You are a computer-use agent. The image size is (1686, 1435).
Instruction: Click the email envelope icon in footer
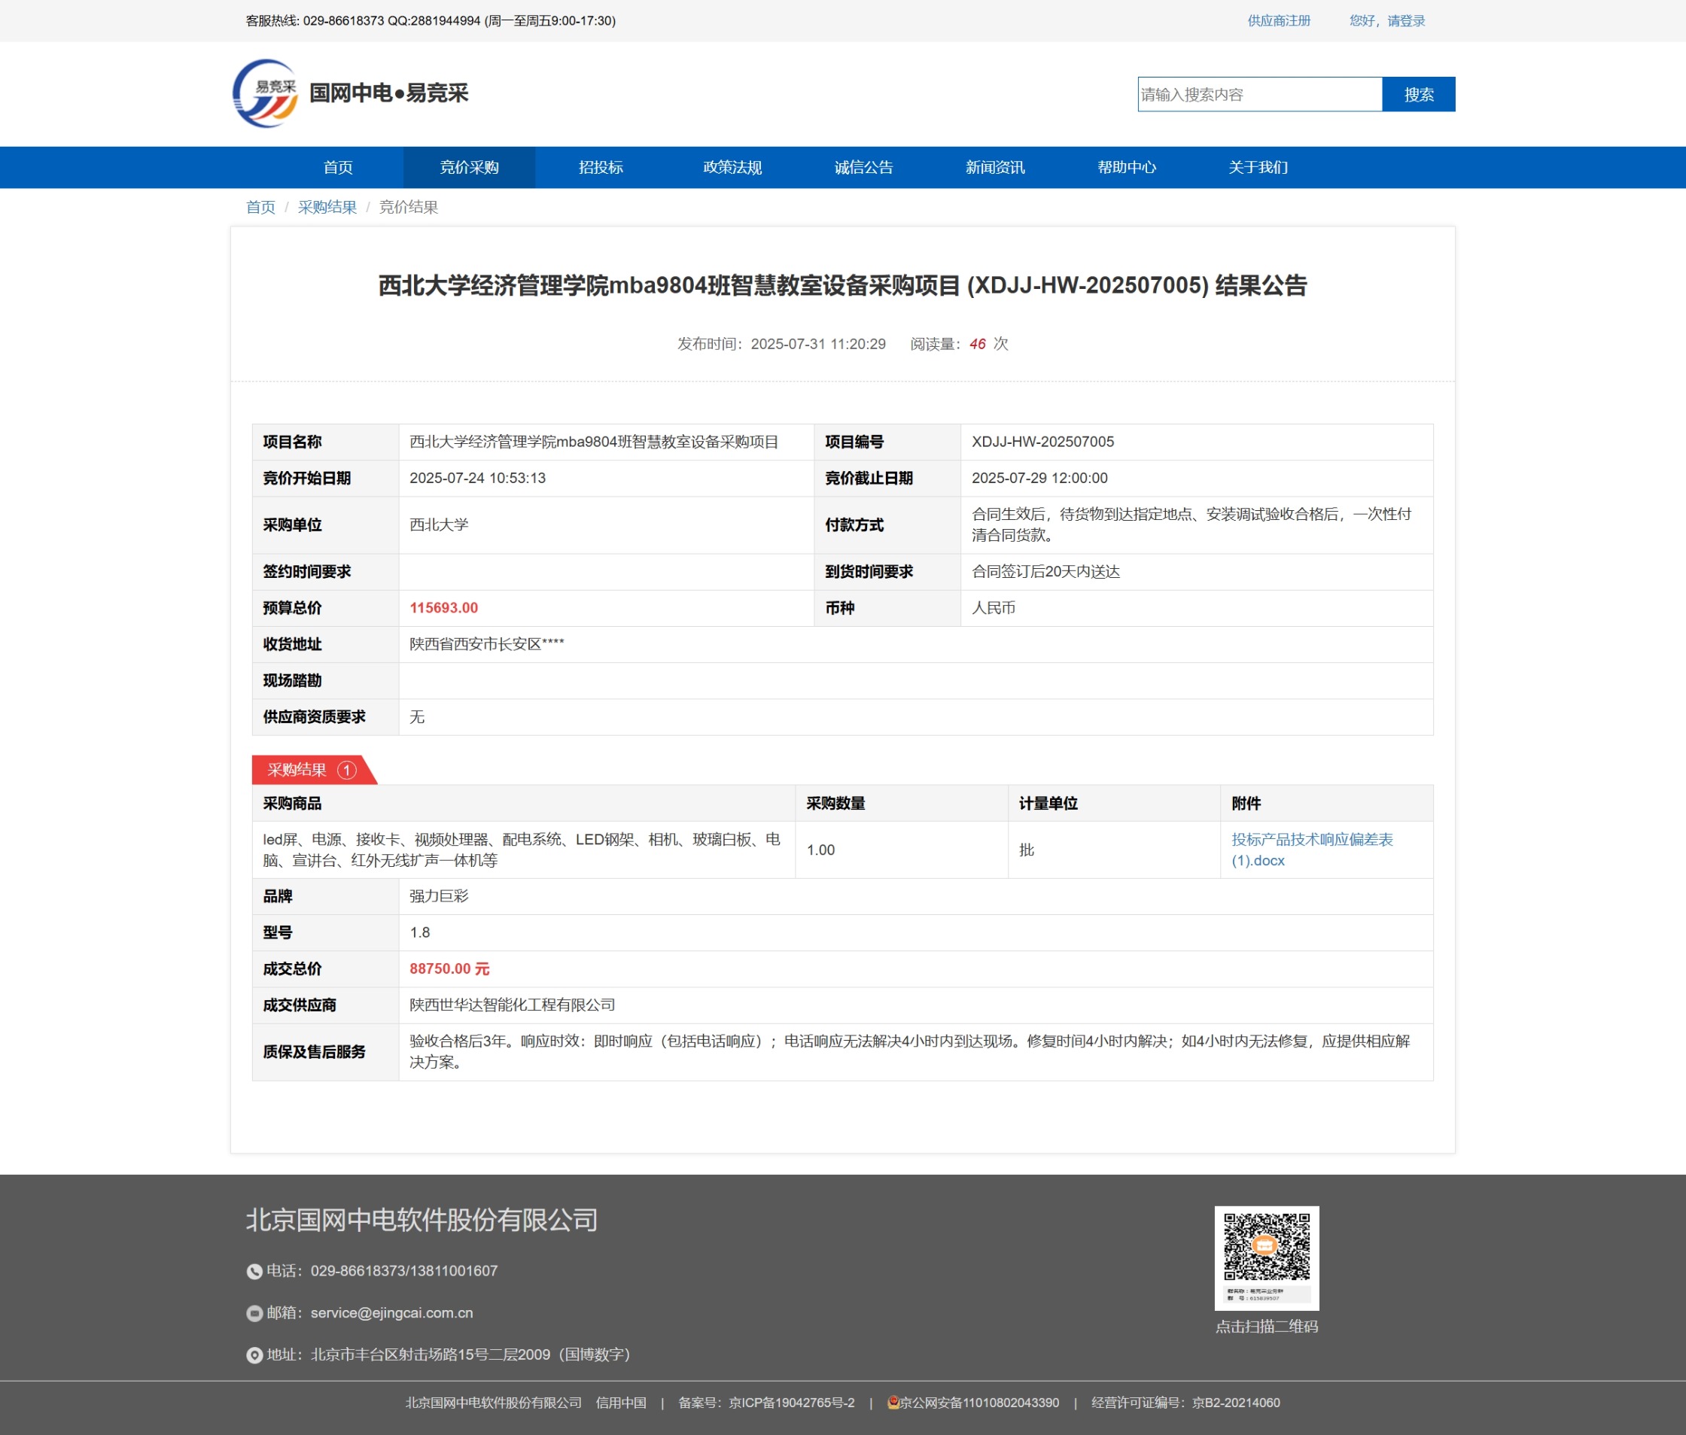coord(254,1313)
